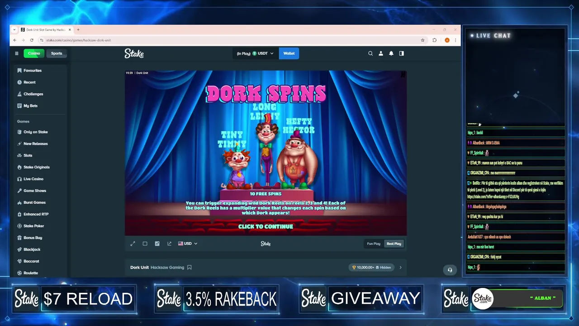
Task: Switch to Sports section
Action: click(x=57, y=53)
